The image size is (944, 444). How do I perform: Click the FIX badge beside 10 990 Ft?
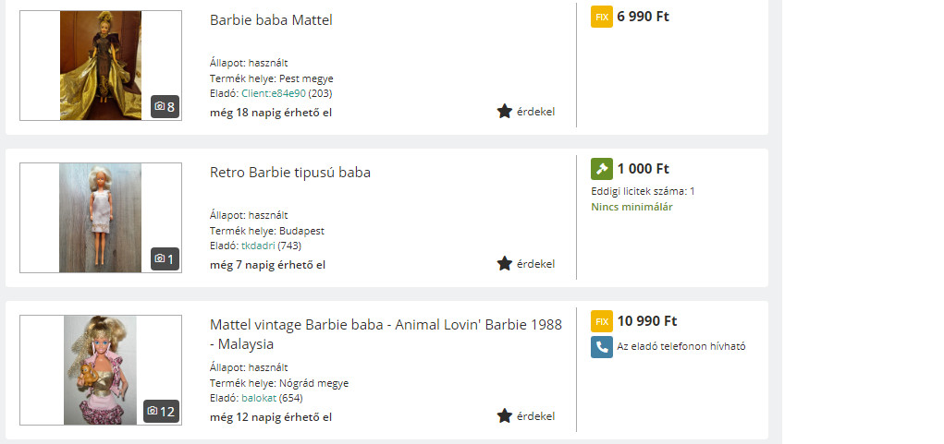click(602, 321)
